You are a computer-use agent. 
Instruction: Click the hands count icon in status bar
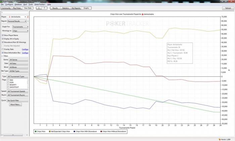pos(220,139)
